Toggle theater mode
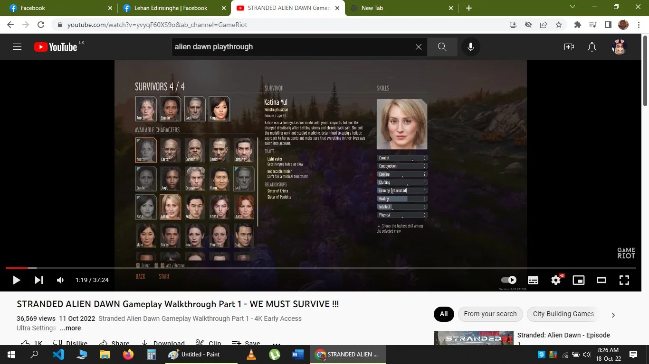 (x=601, y=280)
